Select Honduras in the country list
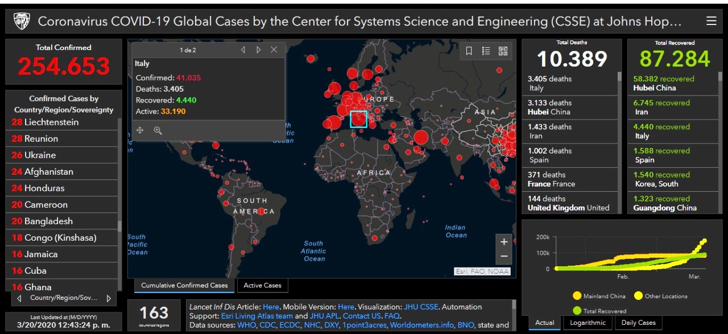Screen dimensions: 728x334 click(x=61, y=188)
